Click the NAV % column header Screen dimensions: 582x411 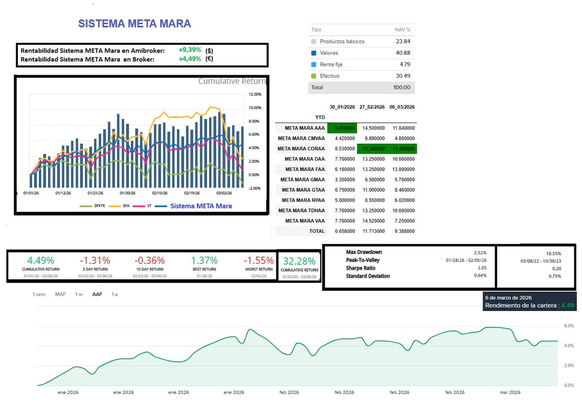[x=403, y=30]
